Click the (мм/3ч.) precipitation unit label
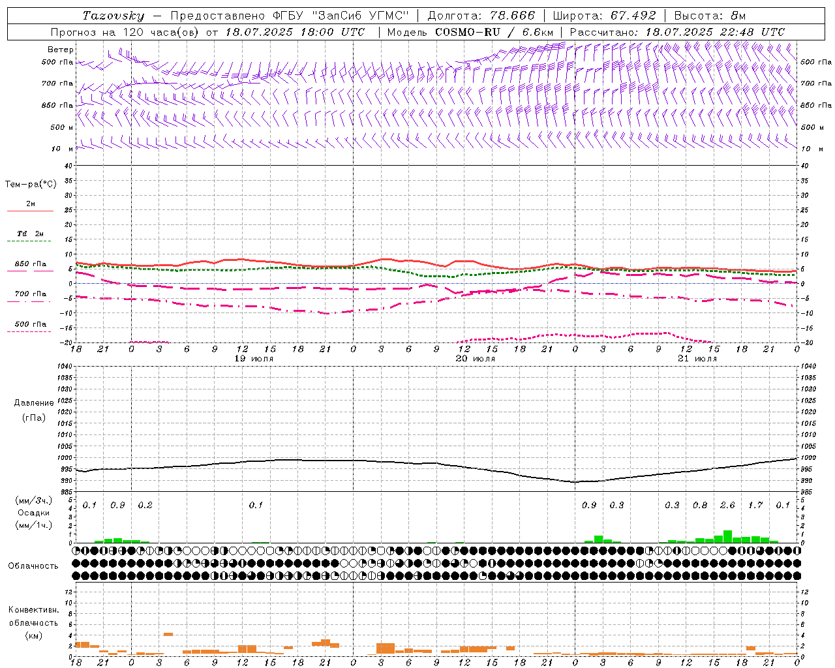Image resolution: width=835 pixels, height=668 pixels. click(34, 500)
